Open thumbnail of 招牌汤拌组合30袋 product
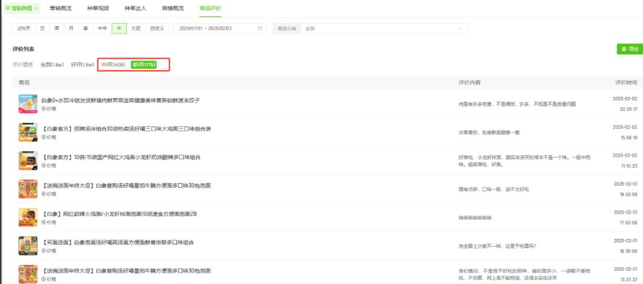Image resolution: width=643 pixels, height=284 pixels. 28,132
